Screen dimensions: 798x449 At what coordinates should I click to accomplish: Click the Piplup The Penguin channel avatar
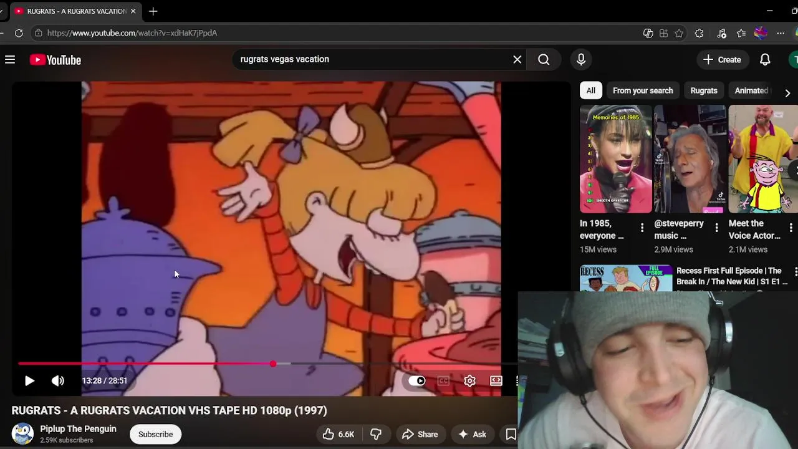click(22, 434)
